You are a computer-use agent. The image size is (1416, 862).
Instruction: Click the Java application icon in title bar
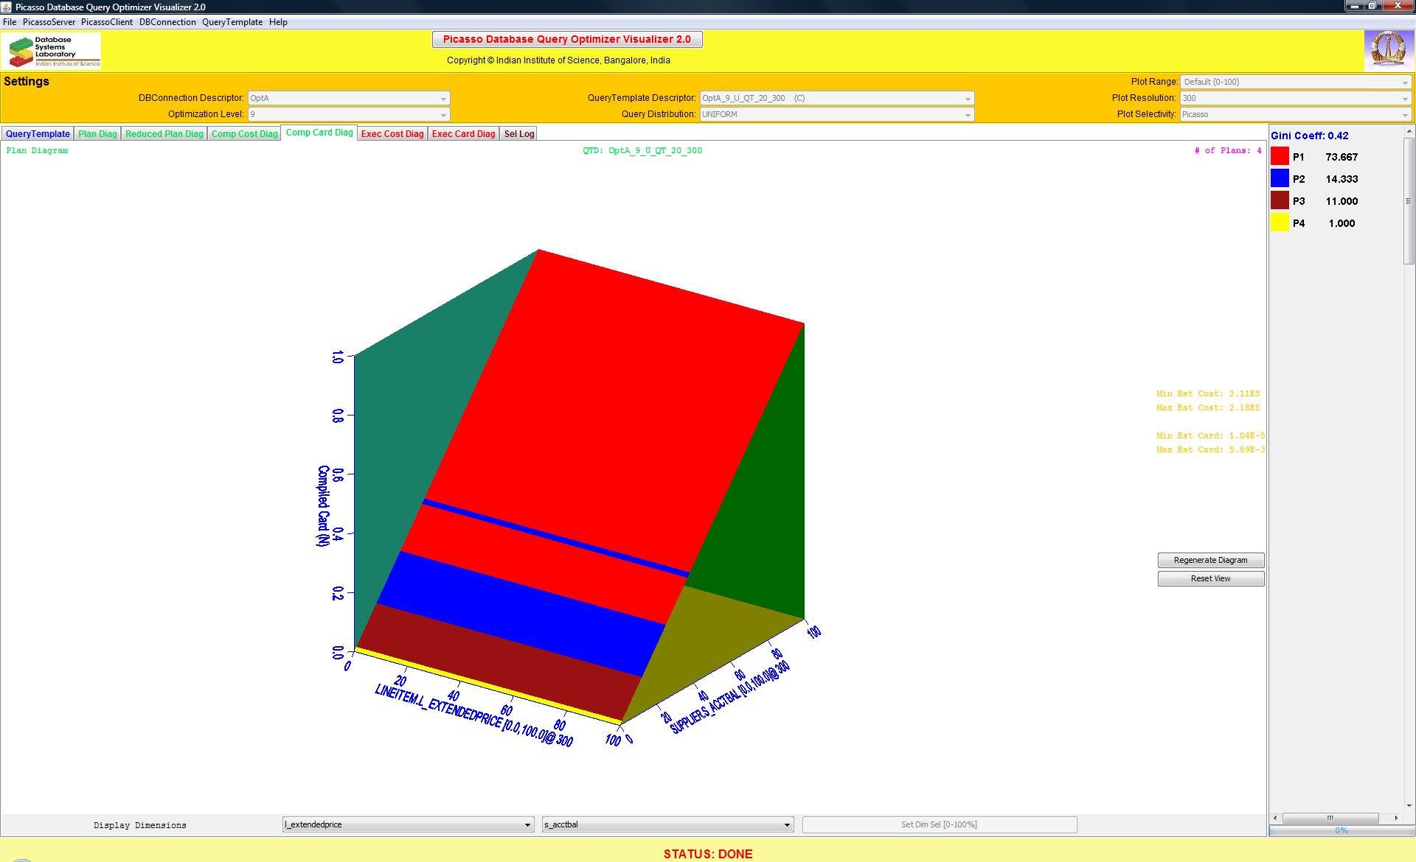[7, 7]
